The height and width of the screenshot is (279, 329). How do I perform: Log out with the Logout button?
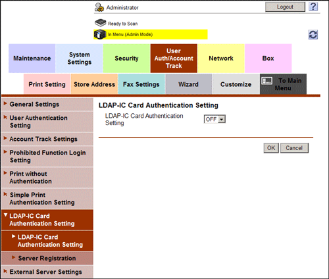(285, 7)
